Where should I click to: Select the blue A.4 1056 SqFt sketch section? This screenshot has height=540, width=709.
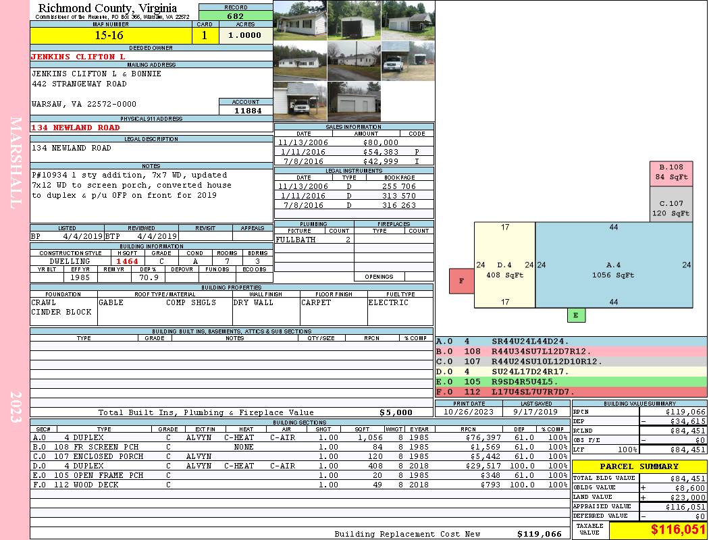[614, 265]
